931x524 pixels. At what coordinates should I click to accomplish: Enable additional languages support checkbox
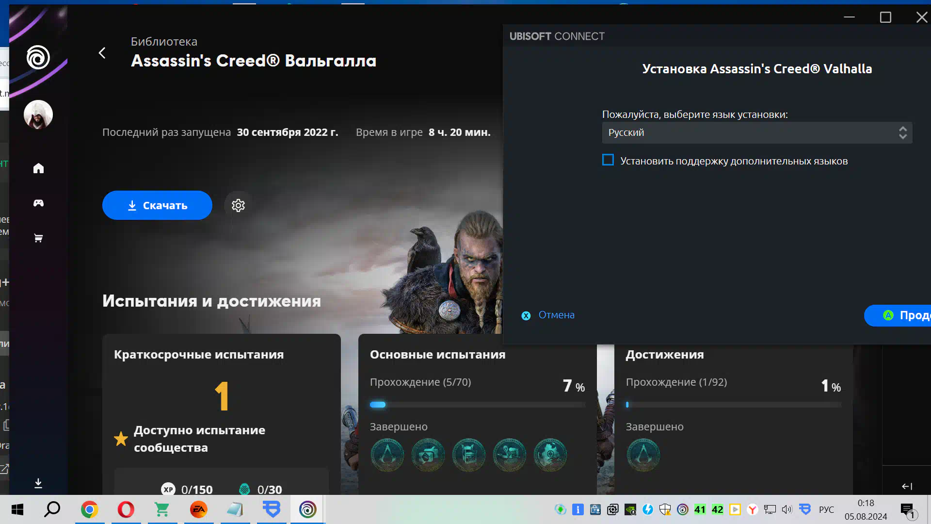(x=608, y=160)
